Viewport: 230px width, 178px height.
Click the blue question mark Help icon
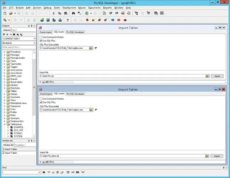(x=67, y=20)
